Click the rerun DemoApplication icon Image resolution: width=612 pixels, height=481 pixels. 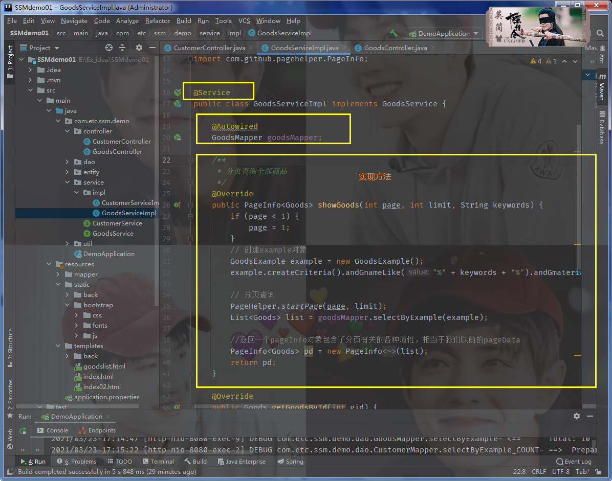pyautogui.click(x=23, y=431)
